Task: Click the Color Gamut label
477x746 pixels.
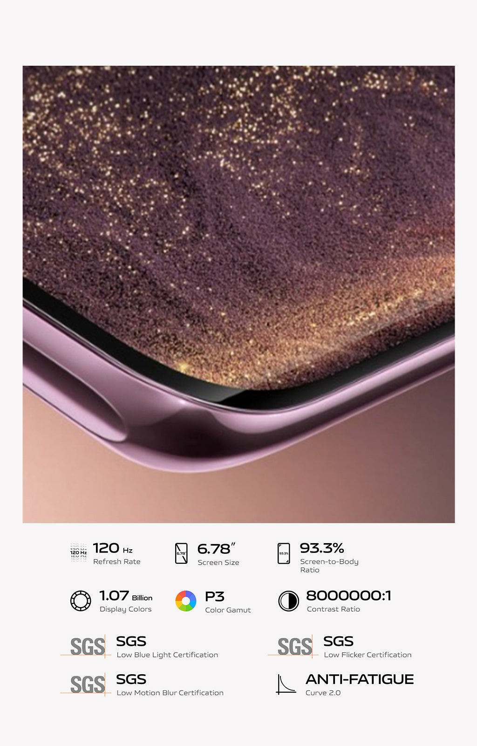Action: (228, 610)
